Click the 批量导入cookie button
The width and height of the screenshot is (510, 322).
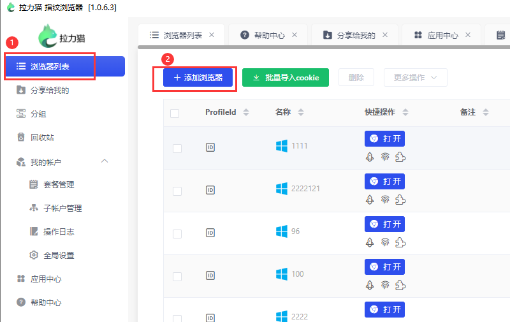pyautogui.click(x=285, y=77)
